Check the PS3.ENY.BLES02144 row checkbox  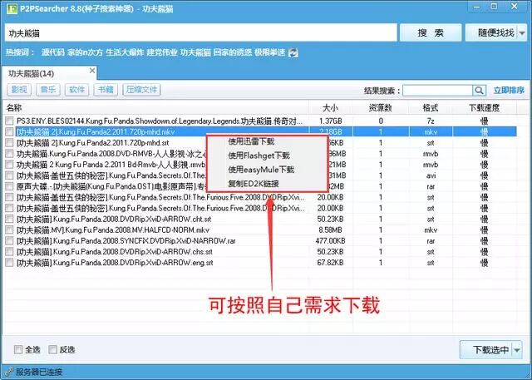tap(9, 121)
